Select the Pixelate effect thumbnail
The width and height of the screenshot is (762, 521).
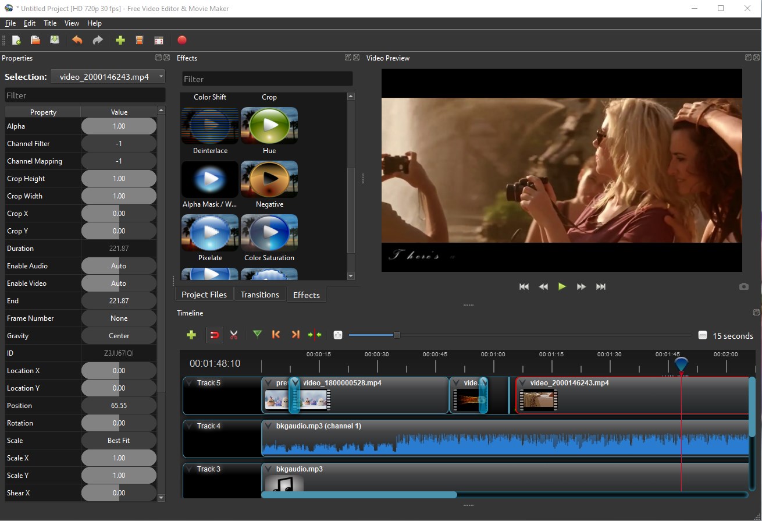[x=210, y=233]
